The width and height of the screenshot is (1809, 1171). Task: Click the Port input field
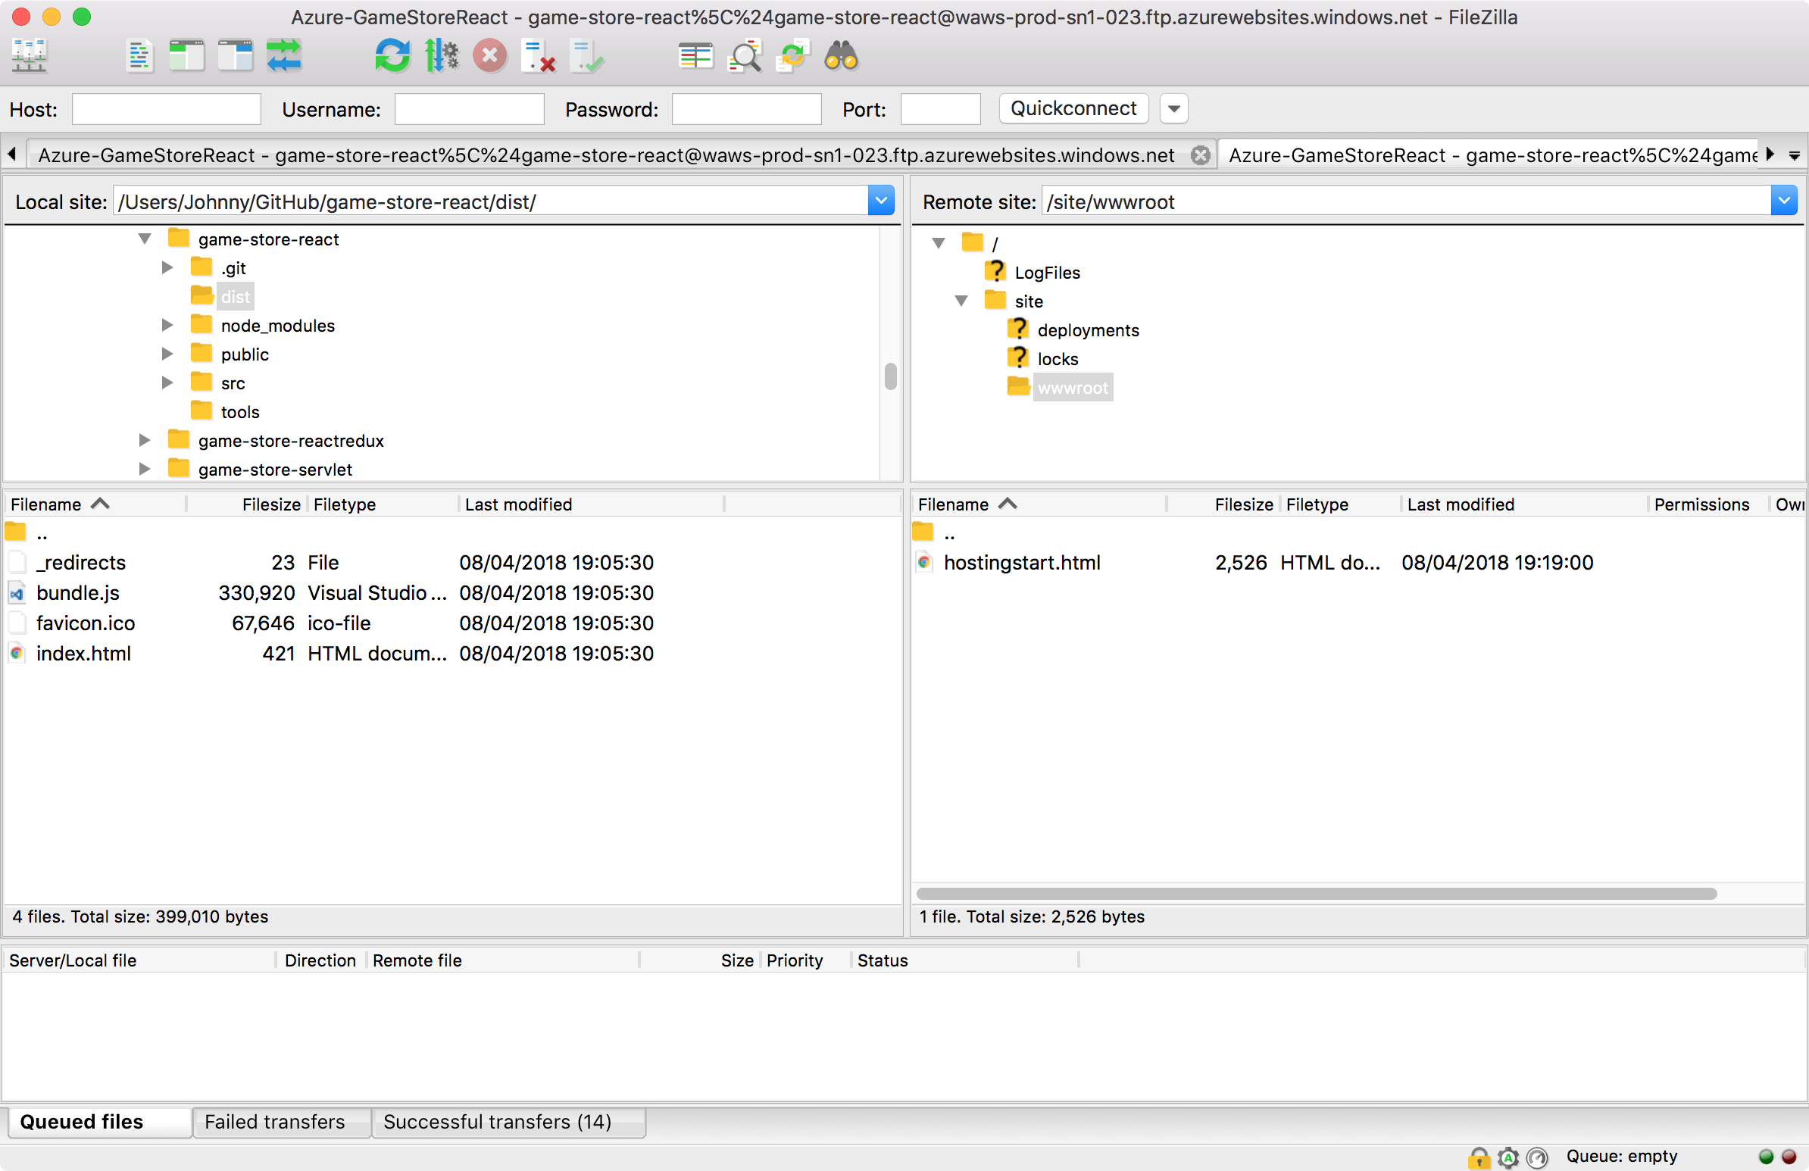(940, 109)
